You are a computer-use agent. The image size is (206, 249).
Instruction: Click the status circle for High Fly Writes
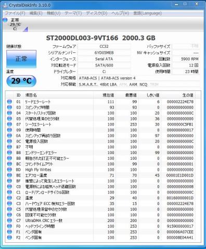[9, 170]
